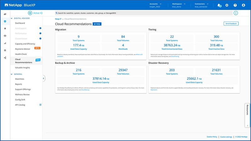Click the BETA badge on Keystone Advisor

pyautogui.click(x=37, y=48)
